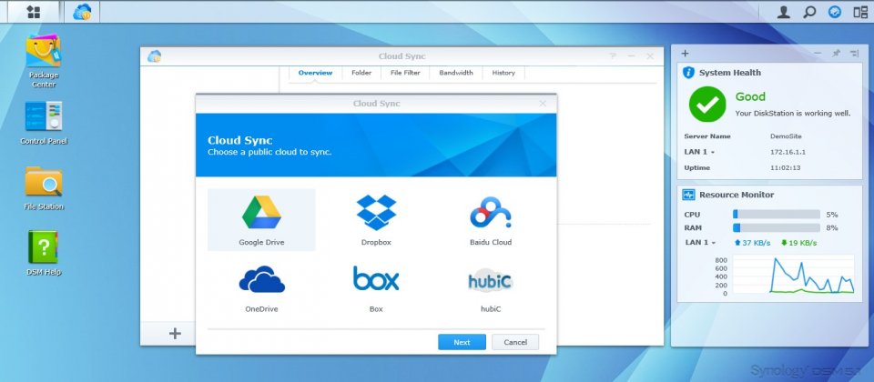Expand the LAN 1 dropdown in Resource Monitor
Image resolution: width=874 pixels, height=382 pixels.
(x=701, y=243)
